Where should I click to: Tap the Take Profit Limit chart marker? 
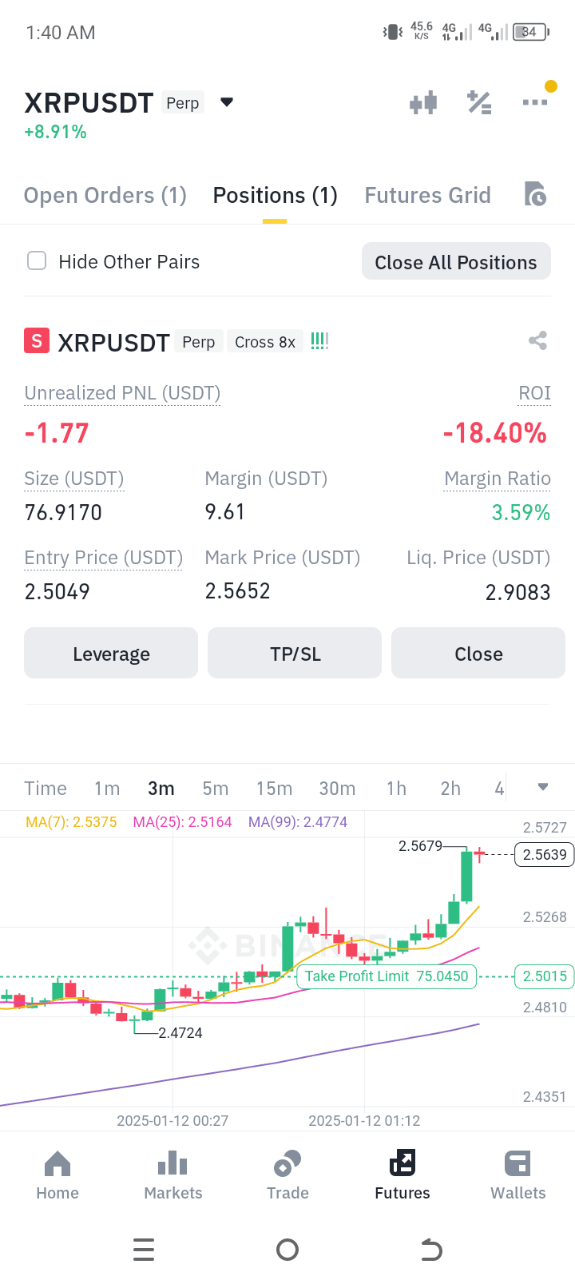(x=387, y=976)
